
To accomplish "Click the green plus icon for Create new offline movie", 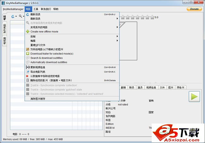I will point(27,31).
